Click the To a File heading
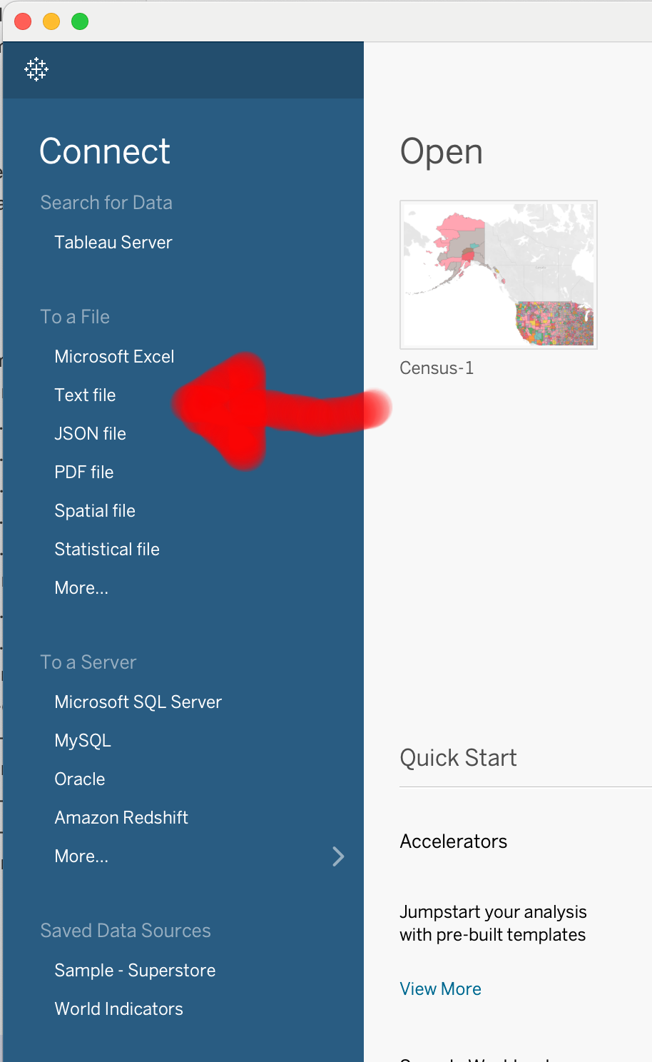 click(x=75, y=317)
